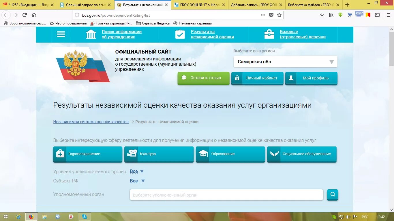394x221 pixels.
Task: Open the Социальное обслуживание category
Action: [302, 154]
